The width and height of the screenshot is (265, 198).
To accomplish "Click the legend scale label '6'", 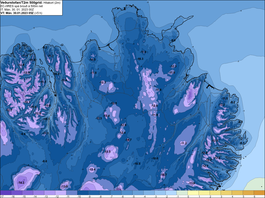I will (x=254, y=197).
